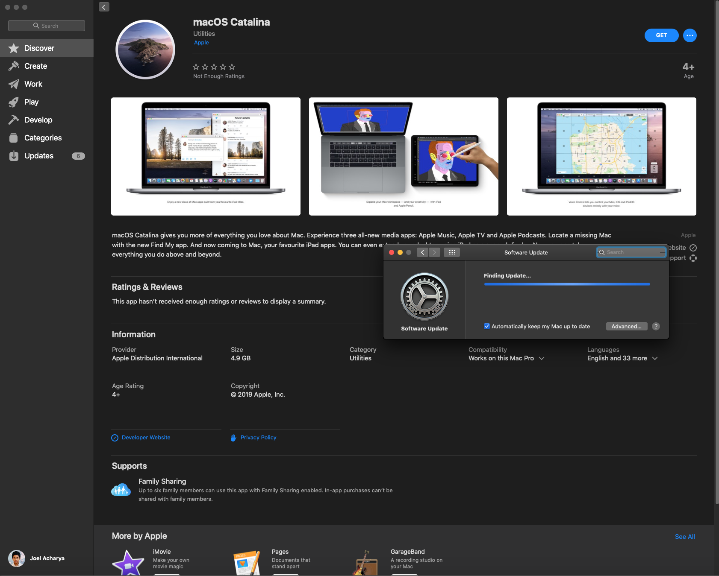The width and height of the screenshot is (719, 576).
Task: Go back in Software Update window
Action: coord(422,252)
